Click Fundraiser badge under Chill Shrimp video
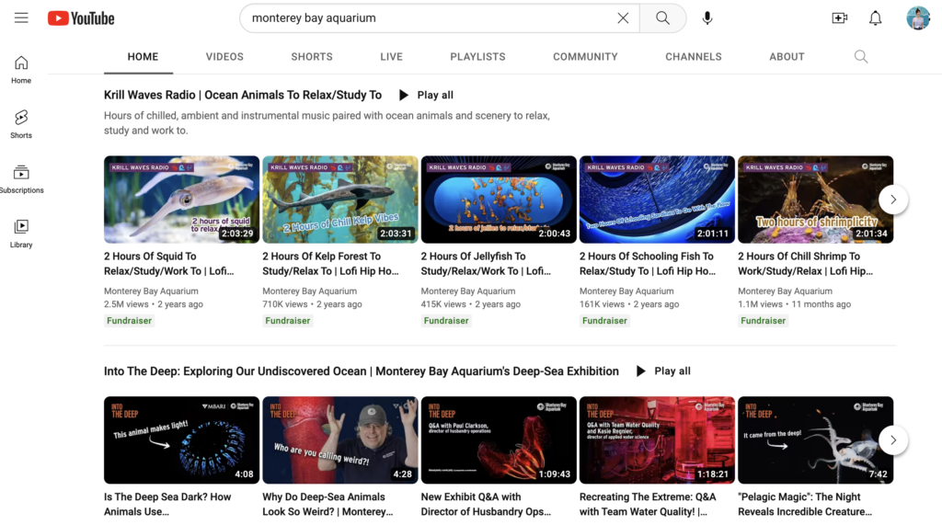 (x=763, y=321)
